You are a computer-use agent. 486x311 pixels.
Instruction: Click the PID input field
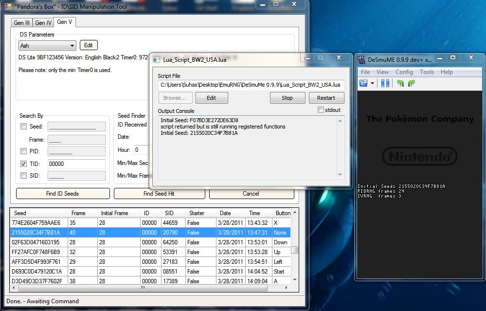pos(76,151)
